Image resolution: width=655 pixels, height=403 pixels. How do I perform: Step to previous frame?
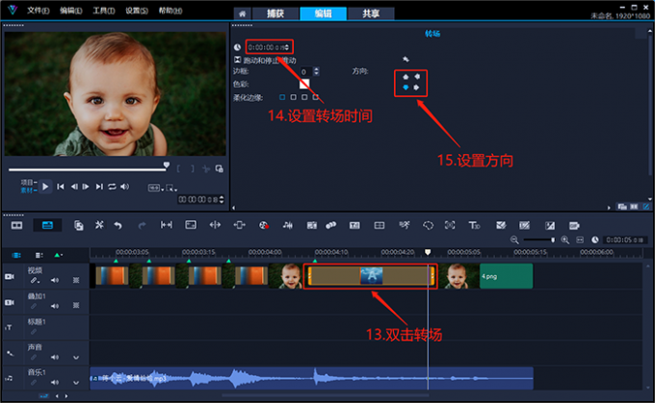(x=74, y=187)
